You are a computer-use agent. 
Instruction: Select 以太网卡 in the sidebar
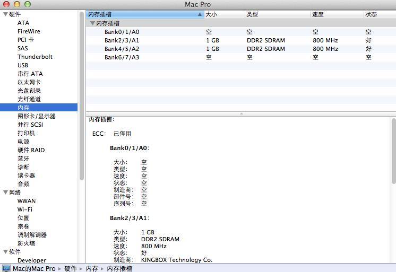click(x=29, y=82)
